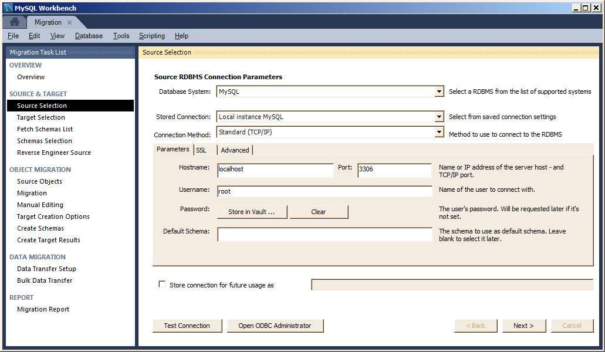This screenshot has height=352, width=605.
Task: Open the Scripting menu
Action: [151, 36]
